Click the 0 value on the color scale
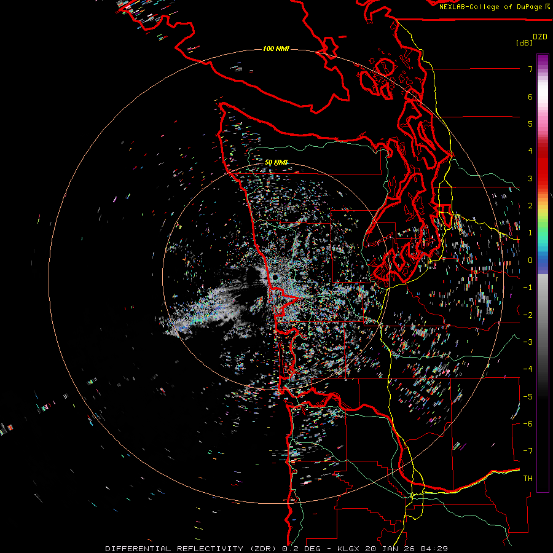 [x=530, y=261]
